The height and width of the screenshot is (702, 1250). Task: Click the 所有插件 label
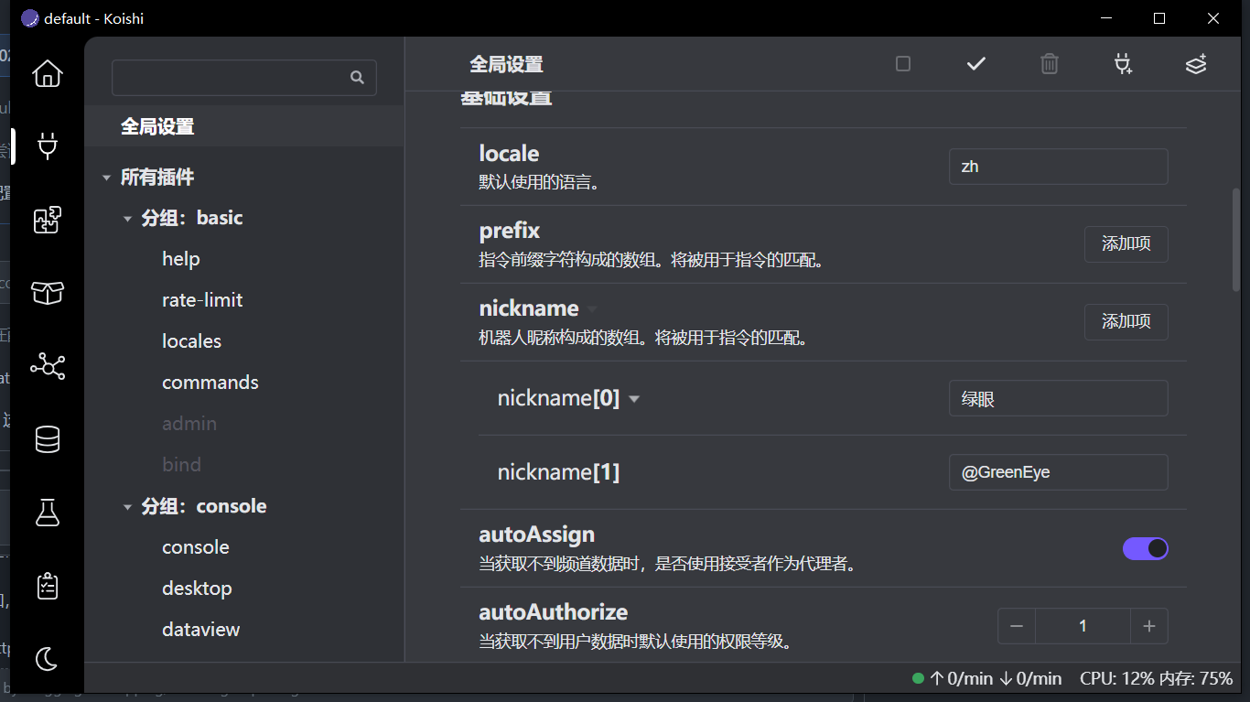click(157, 177)
